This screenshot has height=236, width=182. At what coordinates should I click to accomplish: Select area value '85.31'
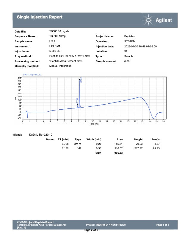119,144
